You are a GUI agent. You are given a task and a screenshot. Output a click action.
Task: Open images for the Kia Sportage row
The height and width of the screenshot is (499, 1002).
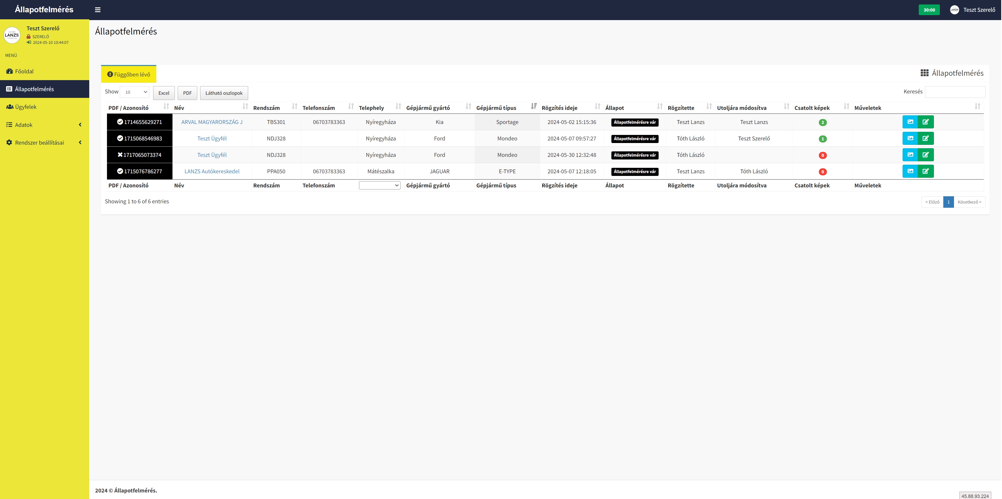coord(910,122)
